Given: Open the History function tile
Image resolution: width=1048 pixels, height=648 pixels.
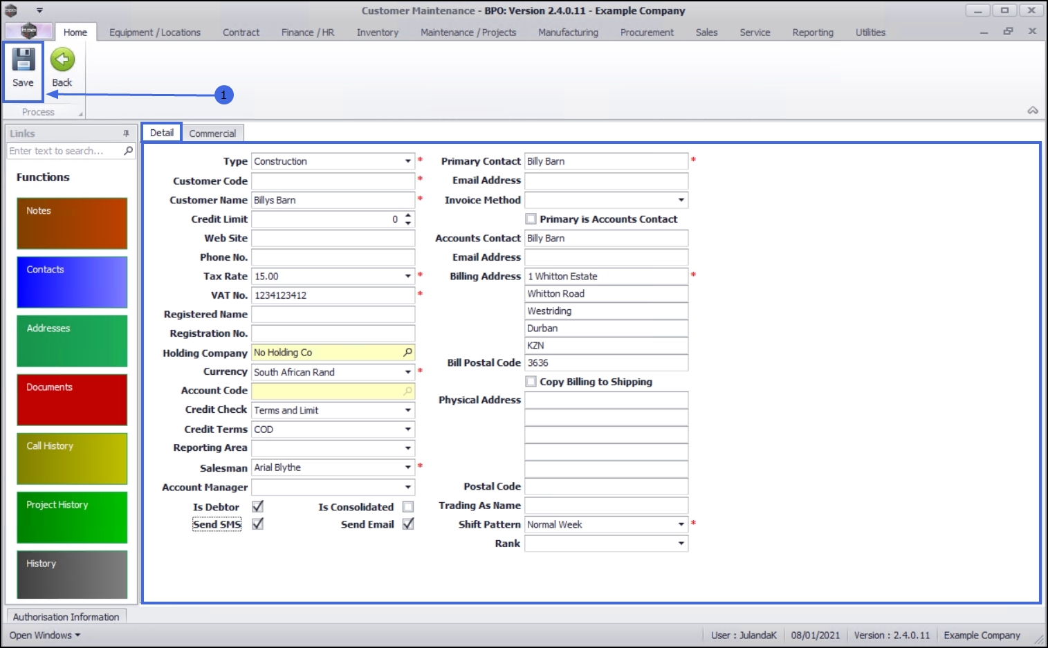Looking at the screenshot, I should click(72, 575).
